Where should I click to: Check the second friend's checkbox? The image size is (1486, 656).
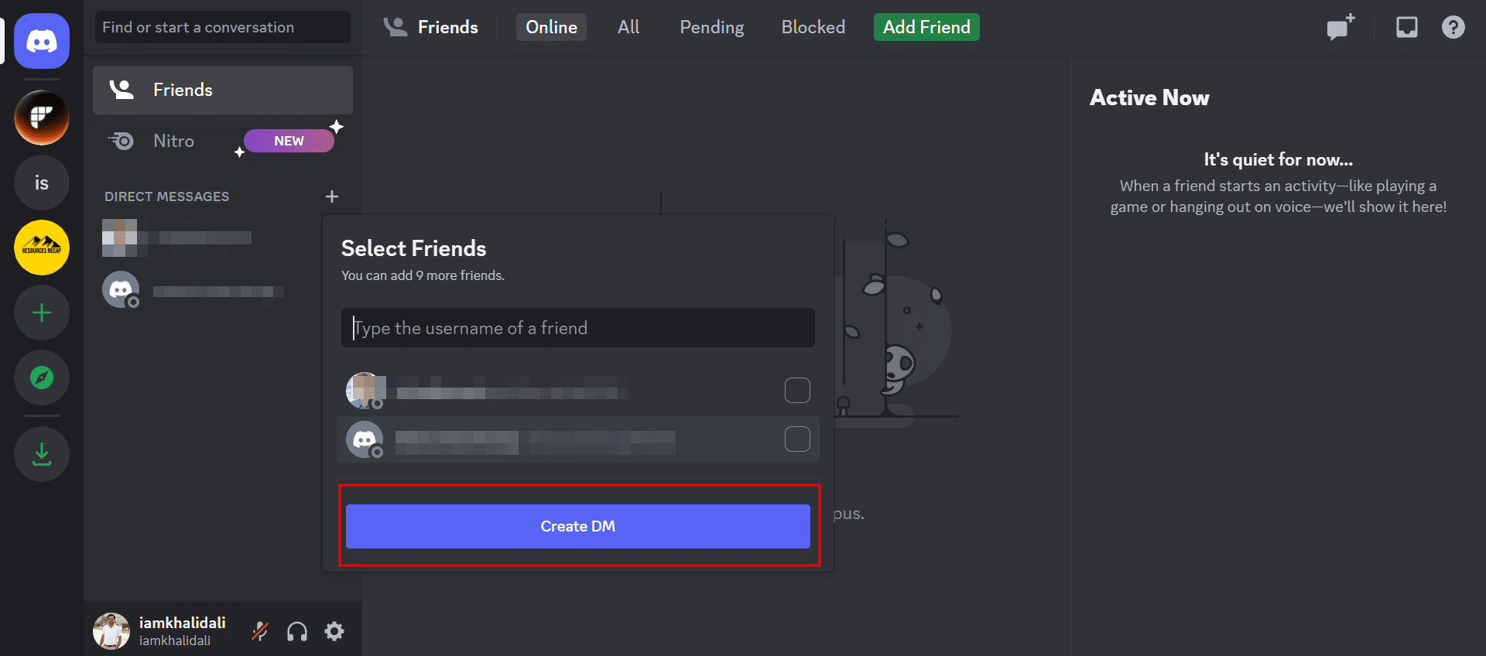pyautogui.click(x=797, y=439)
